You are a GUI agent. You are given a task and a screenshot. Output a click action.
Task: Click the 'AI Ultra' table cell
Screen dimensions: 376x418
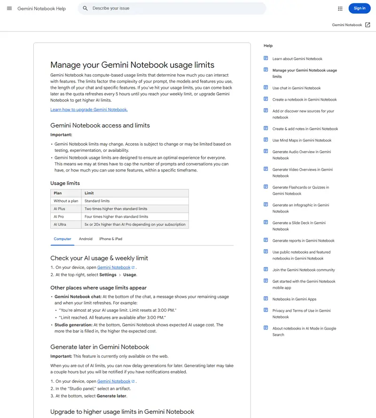(66, 224)
